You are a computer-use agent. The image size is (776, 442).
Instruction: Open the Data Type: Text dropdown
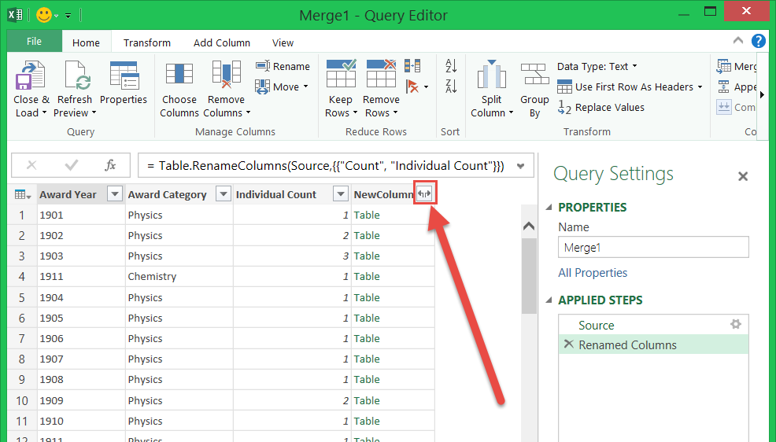597,66
